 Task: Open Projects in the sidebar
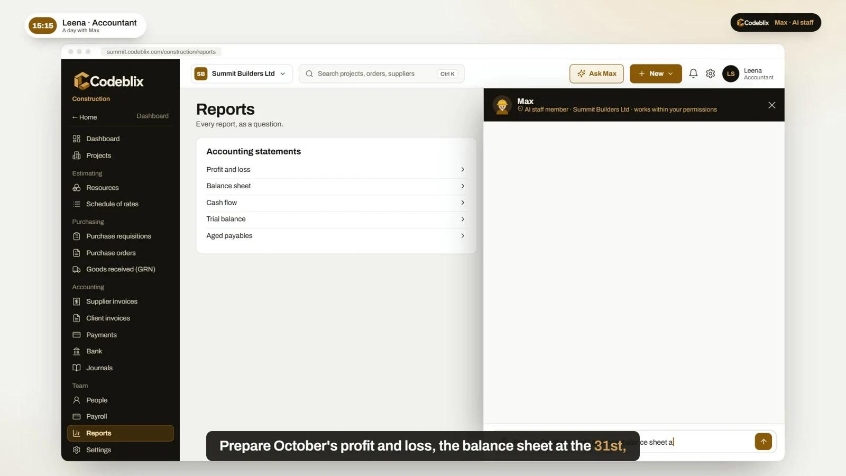120,155
